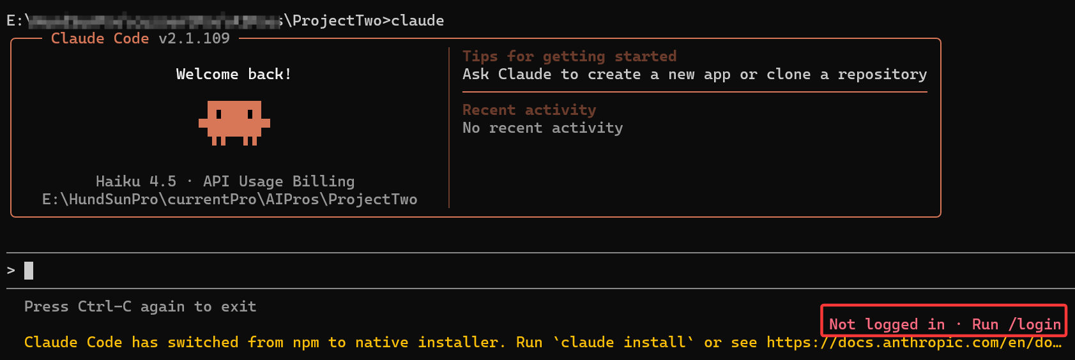Click the 'Claude Code v2.1.109' title
The height and width of the screenshot is (360, 1075).
tap(141, 38)
